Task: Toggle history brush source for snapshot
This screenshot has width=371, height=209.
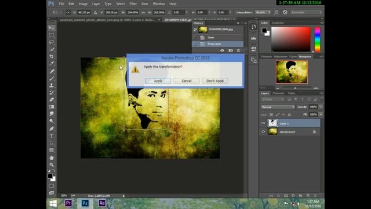Action: (x=195, y=30)
